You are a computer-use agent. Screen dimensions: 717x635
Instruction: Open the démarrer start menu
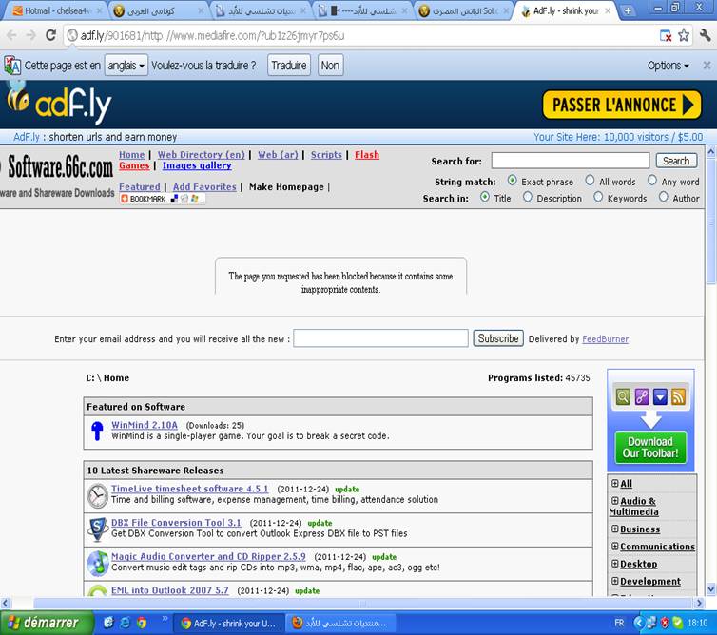(x=48, y=623)
